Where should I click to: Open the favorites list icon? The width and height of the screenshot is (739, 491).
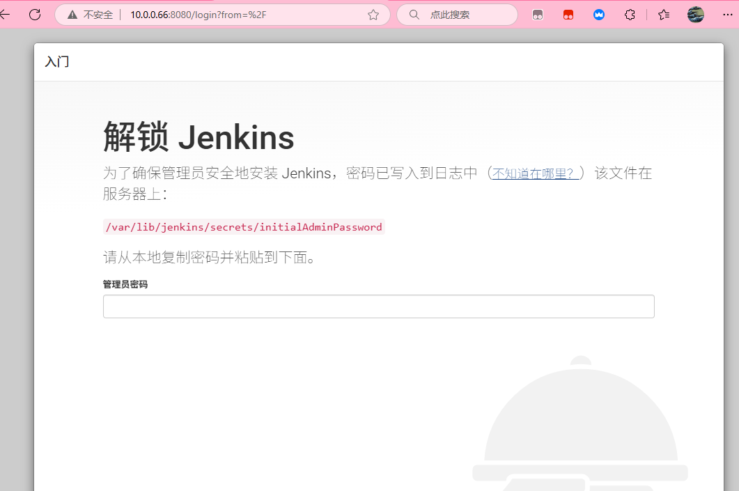coord(664,15)
